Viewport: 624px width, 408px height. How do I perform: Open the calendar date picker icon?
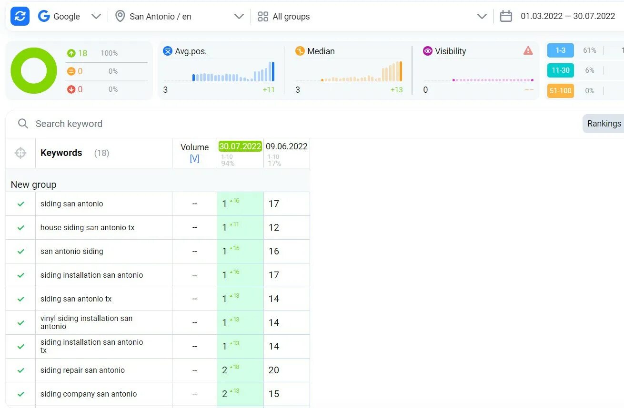coord(506,16)
